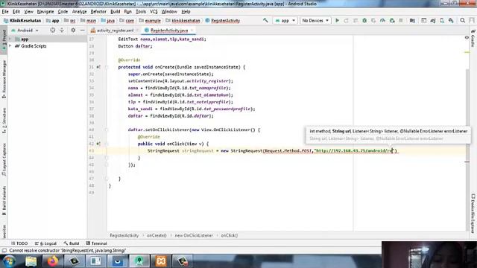The width and height of the screenshot is (477, 268).
Task: Click the Sync Project with Gradle icon
Action: click(432, 20)
